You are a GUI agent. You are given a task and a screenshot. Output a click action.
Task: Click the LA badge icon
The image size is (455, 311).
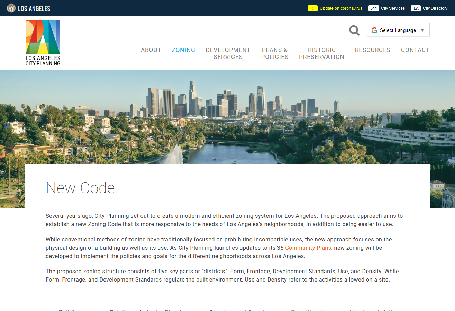416,8
